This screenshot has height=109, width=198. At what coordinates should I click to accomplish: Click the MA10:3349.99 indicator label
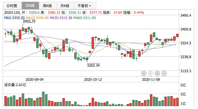coord(37,18)
